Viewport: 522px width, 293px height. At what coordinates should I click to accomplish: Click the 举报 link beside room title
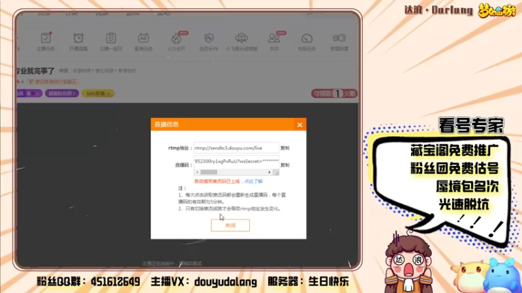pos(63,71)
